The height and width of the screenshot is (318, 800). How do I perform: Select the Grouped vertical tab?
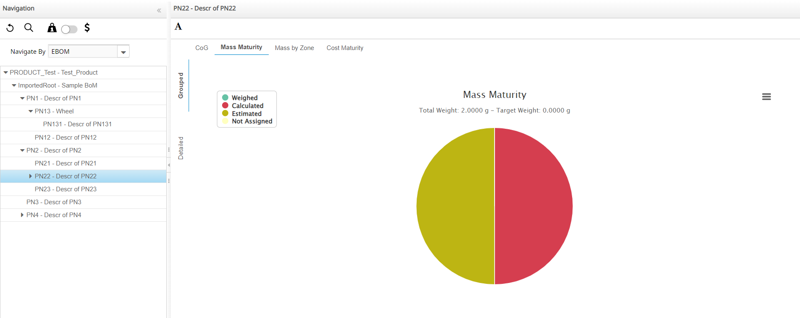pyautogui.click(x=181, y=85)
